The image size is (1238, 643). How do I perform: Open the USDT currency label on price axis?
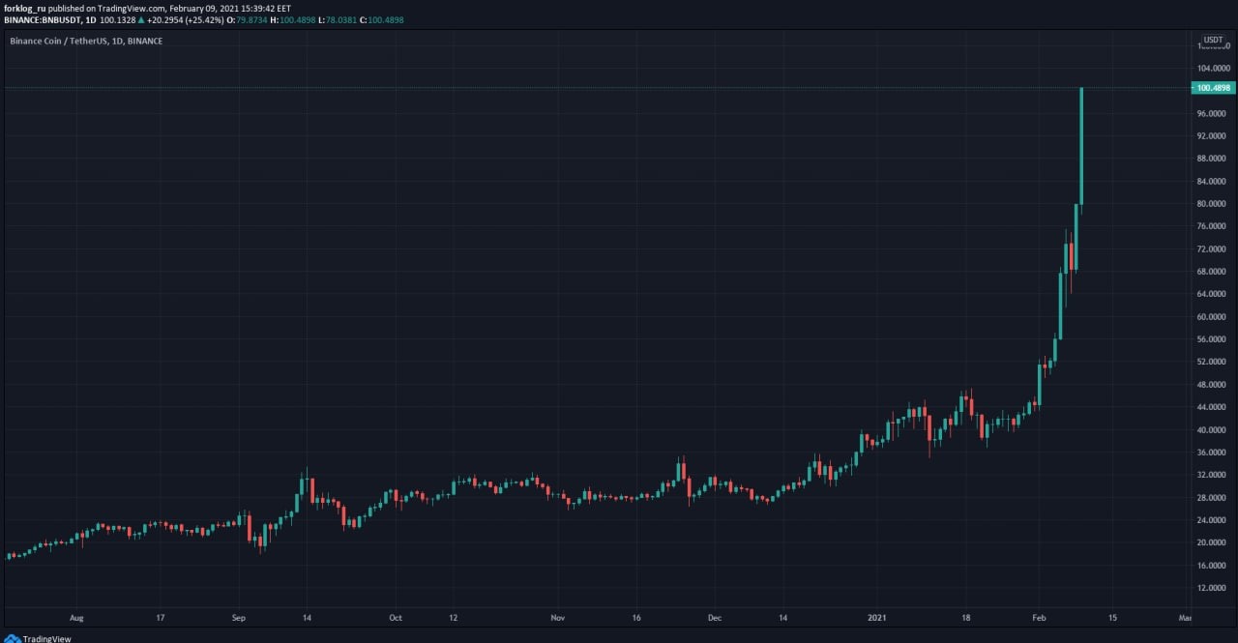[1212, 40]
